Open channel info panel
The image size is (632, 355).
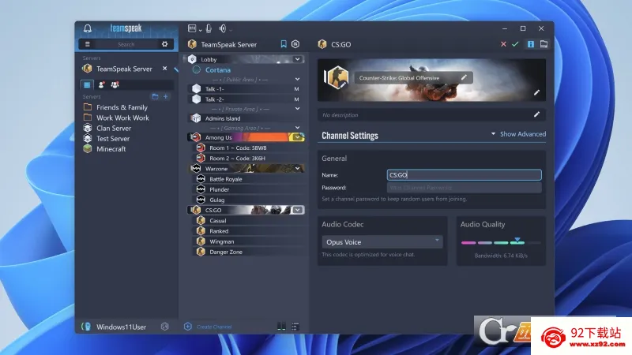pyautogui.click(x=530, y=44)
